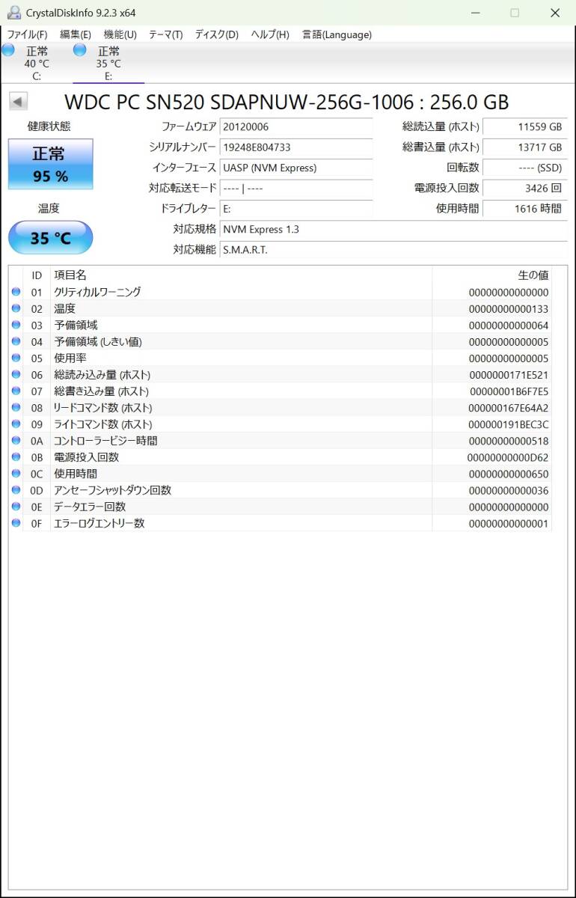This screenshot has height=898, width=576.
Task: Select the コントローラービジー時間 row
Action: 281,440
